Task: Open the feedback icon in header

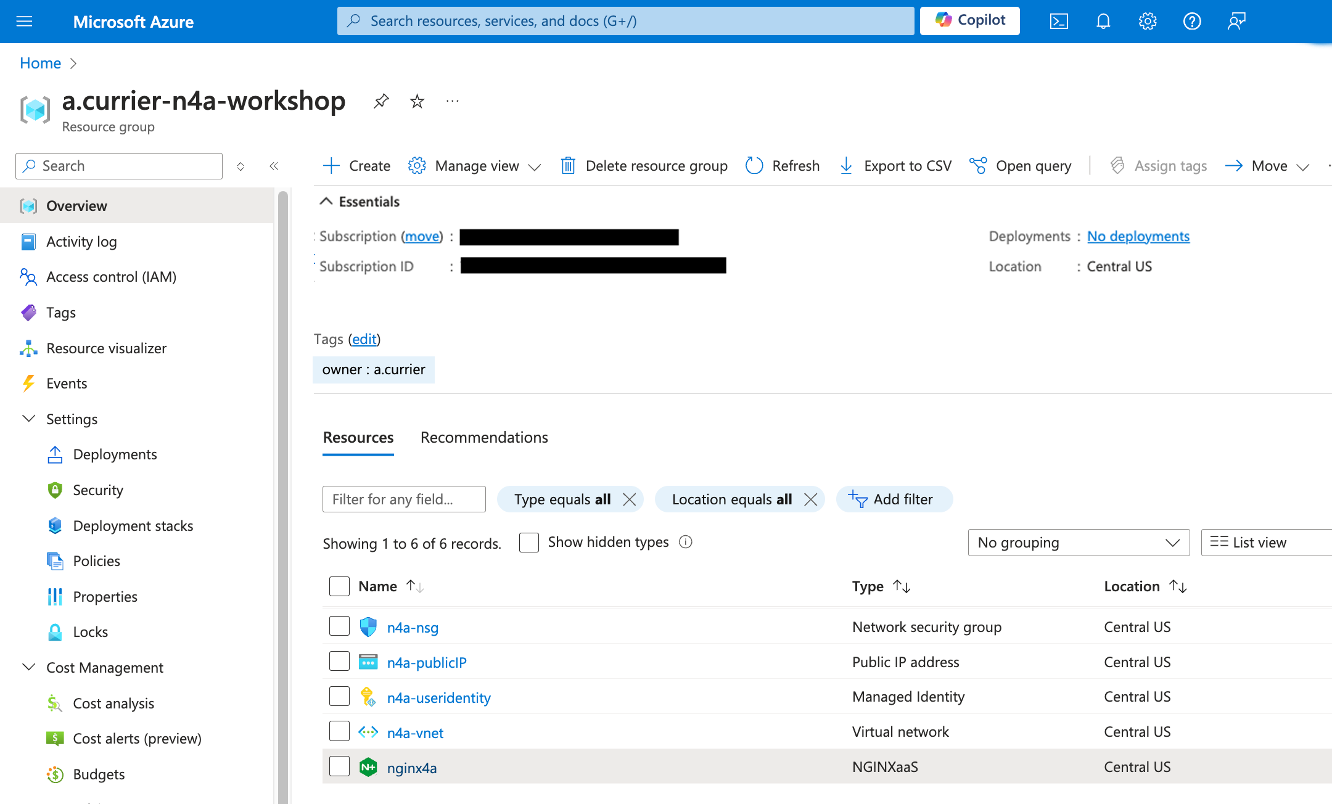Action: pyautogui.click(x=1236, y=22)
